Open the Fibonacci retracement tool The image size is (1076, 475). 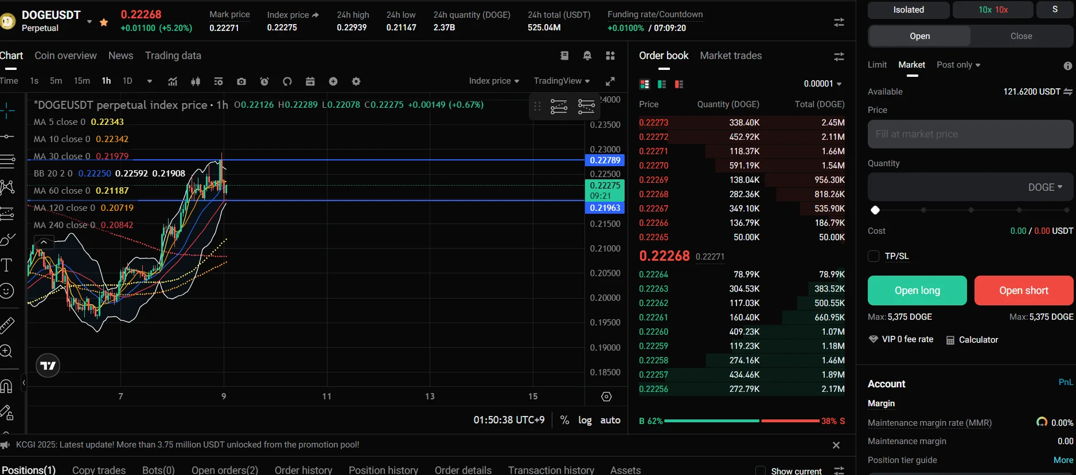pos(7,162)
